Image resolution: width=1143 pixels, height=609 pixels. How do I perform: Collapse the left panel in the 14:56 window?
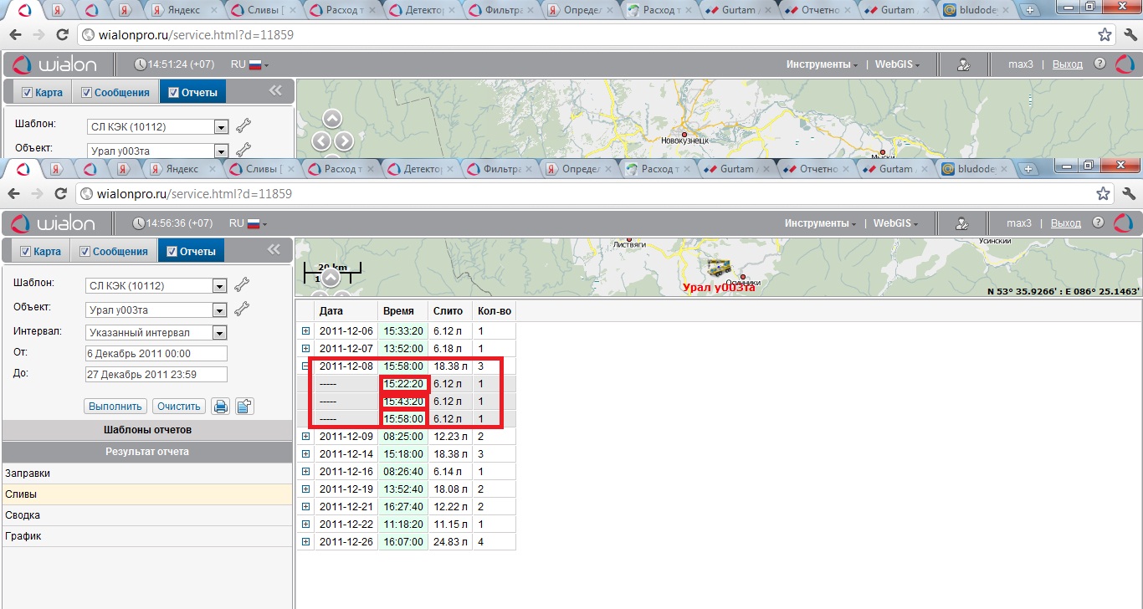coord(274,249)
